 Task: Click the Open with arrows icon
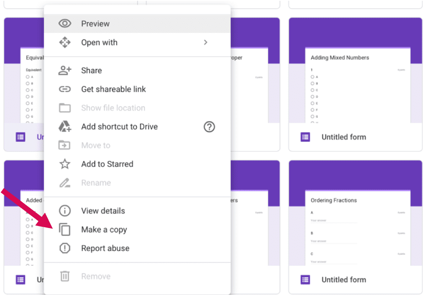click(x=65, y=43)
